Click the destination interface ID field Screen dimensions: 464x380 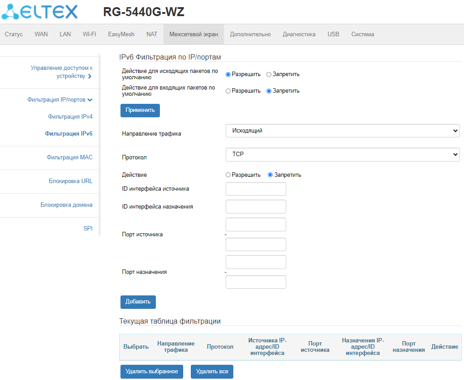point(256,207)
